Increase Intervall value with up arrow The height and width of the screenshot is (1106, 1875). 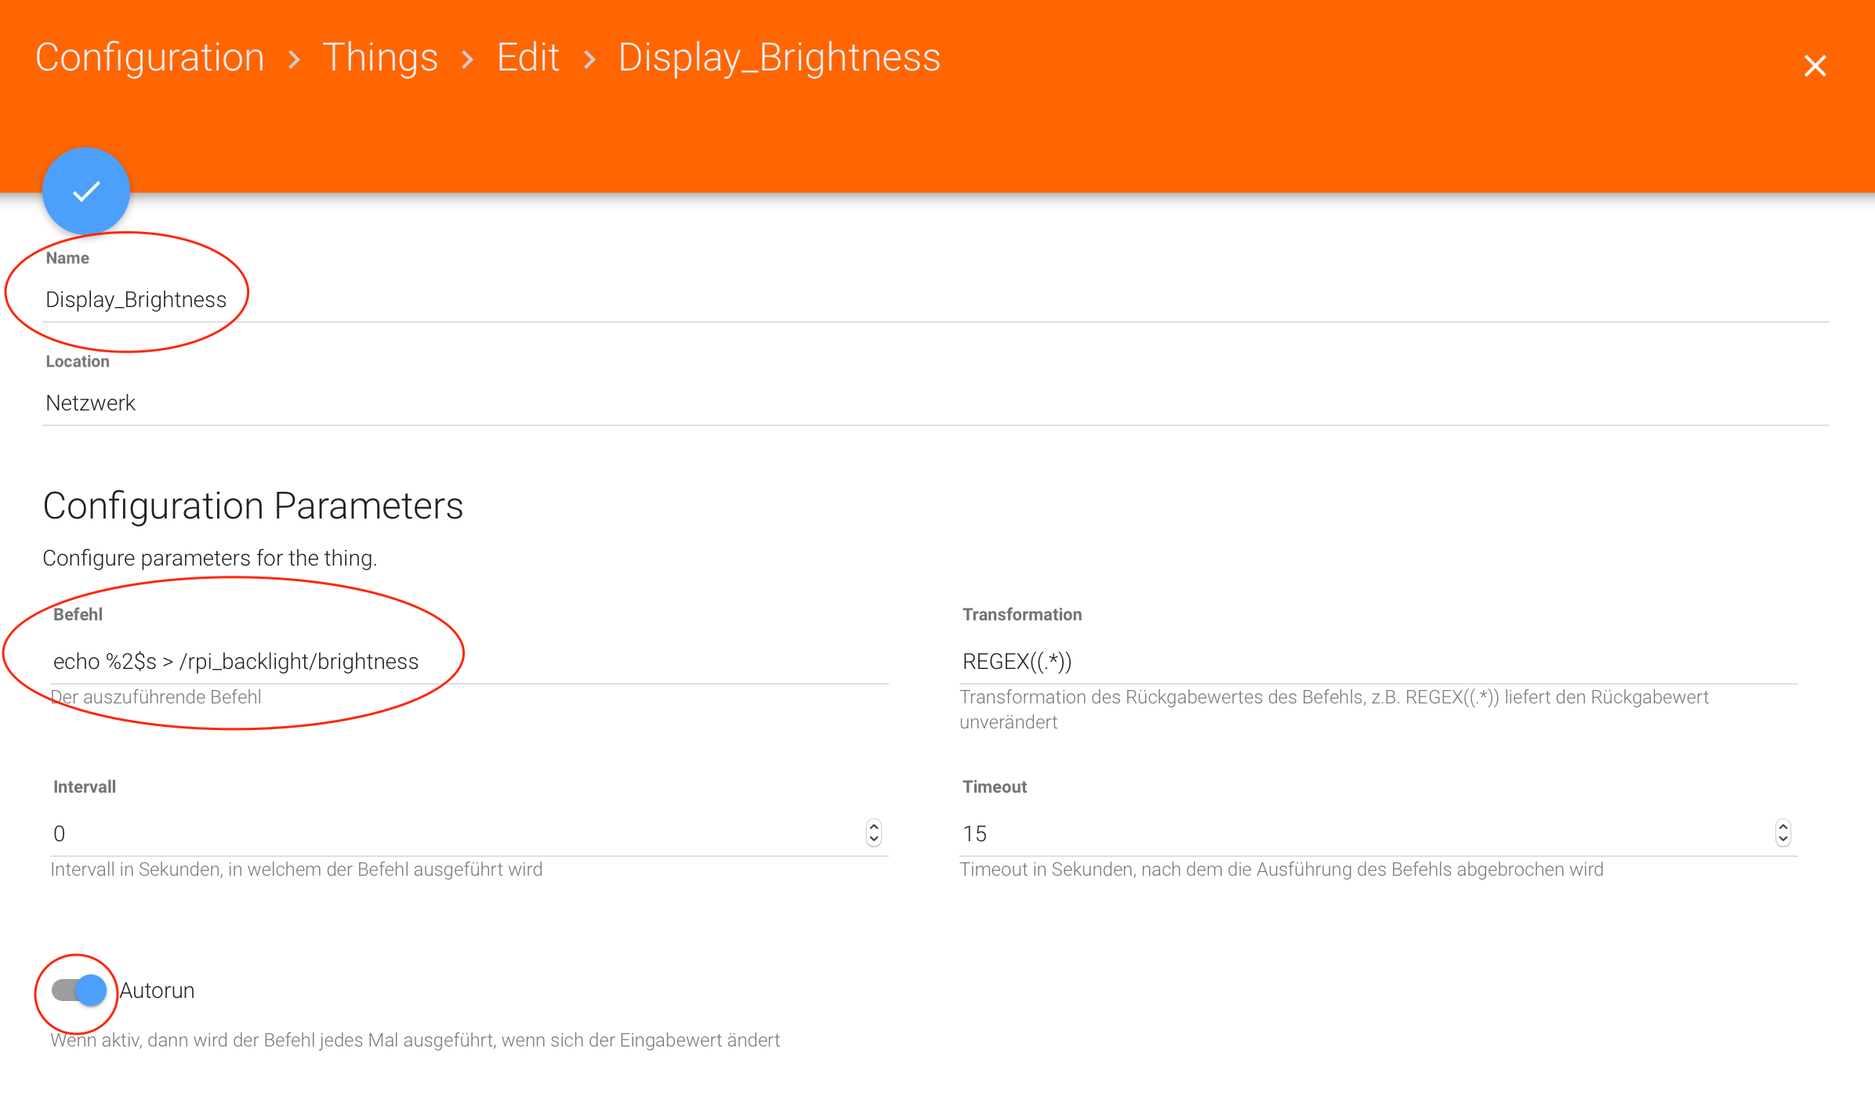873,826
